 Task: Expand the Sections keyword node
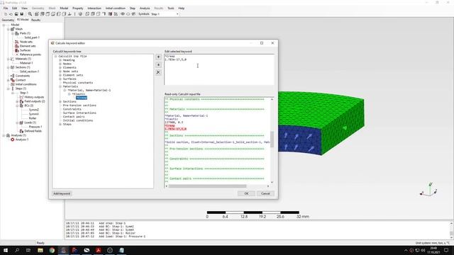(x=60, y=102)
